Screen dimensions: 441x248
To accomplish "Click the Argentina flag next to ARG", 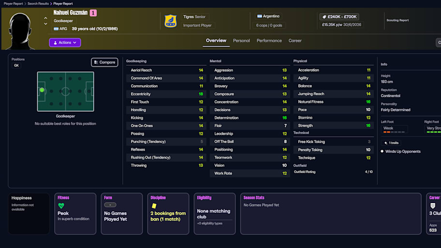I will (x=56, y=29).
